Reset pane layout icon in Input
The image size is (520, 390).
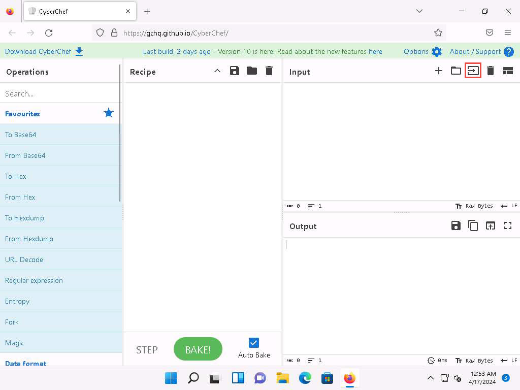point(508,71)
